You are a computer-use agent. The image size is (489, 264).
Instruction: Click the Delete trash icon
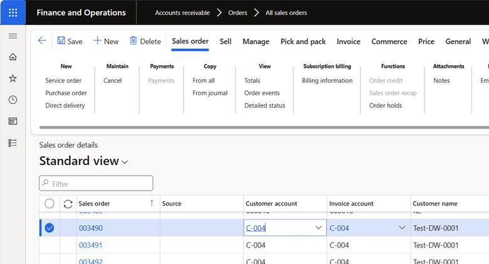click(x=133, y=41)
